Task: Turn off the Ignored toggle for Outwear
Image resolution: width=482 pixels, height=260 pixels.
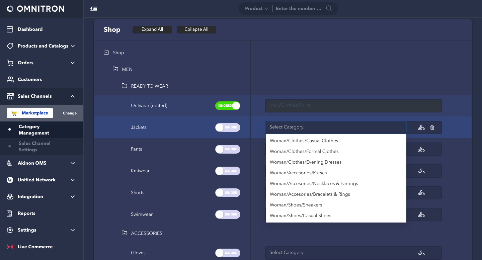Action: coord(228,106)
